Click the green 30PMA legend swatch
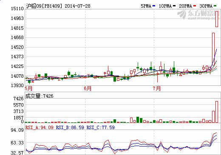221x155 pixels. pos(215,6)
